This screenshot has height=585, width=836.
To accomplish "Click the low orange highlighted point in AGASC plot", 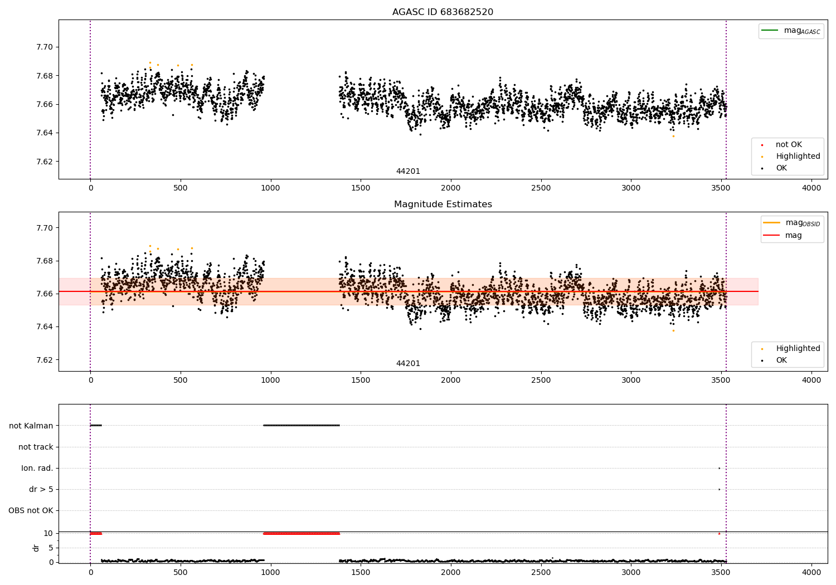I will 673,136.
